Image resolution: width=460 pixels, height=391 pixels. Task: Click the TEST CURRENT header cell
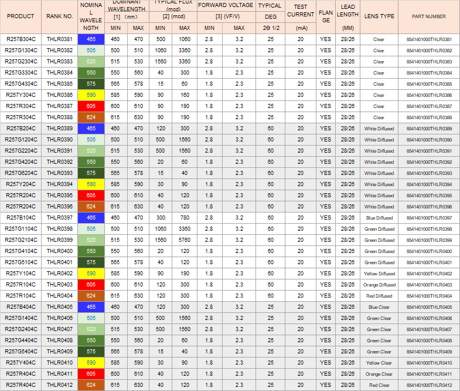(x=301, y=11)
